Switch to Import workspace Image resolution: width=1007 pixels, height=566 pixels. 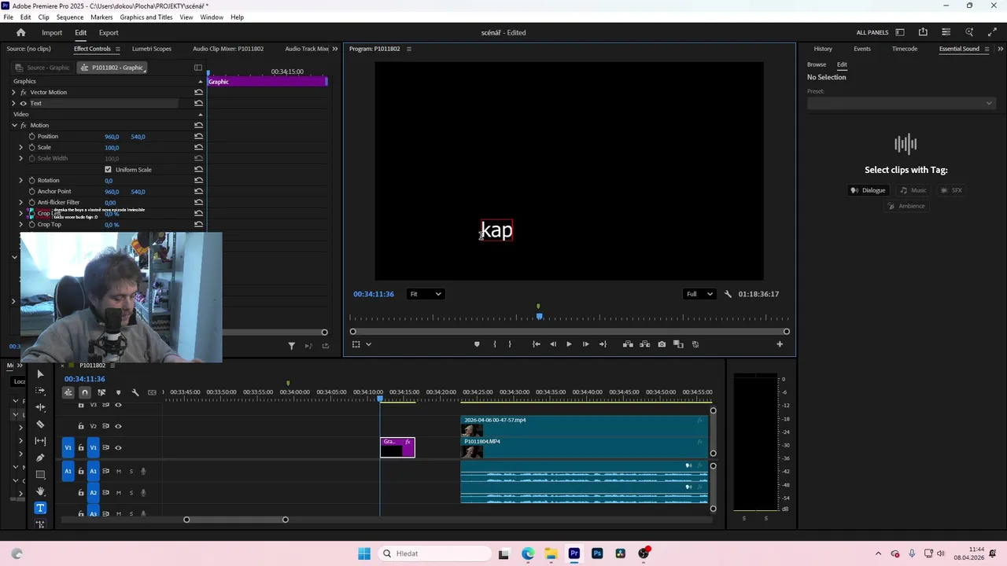pyautogui.click(x=52, y=33)
